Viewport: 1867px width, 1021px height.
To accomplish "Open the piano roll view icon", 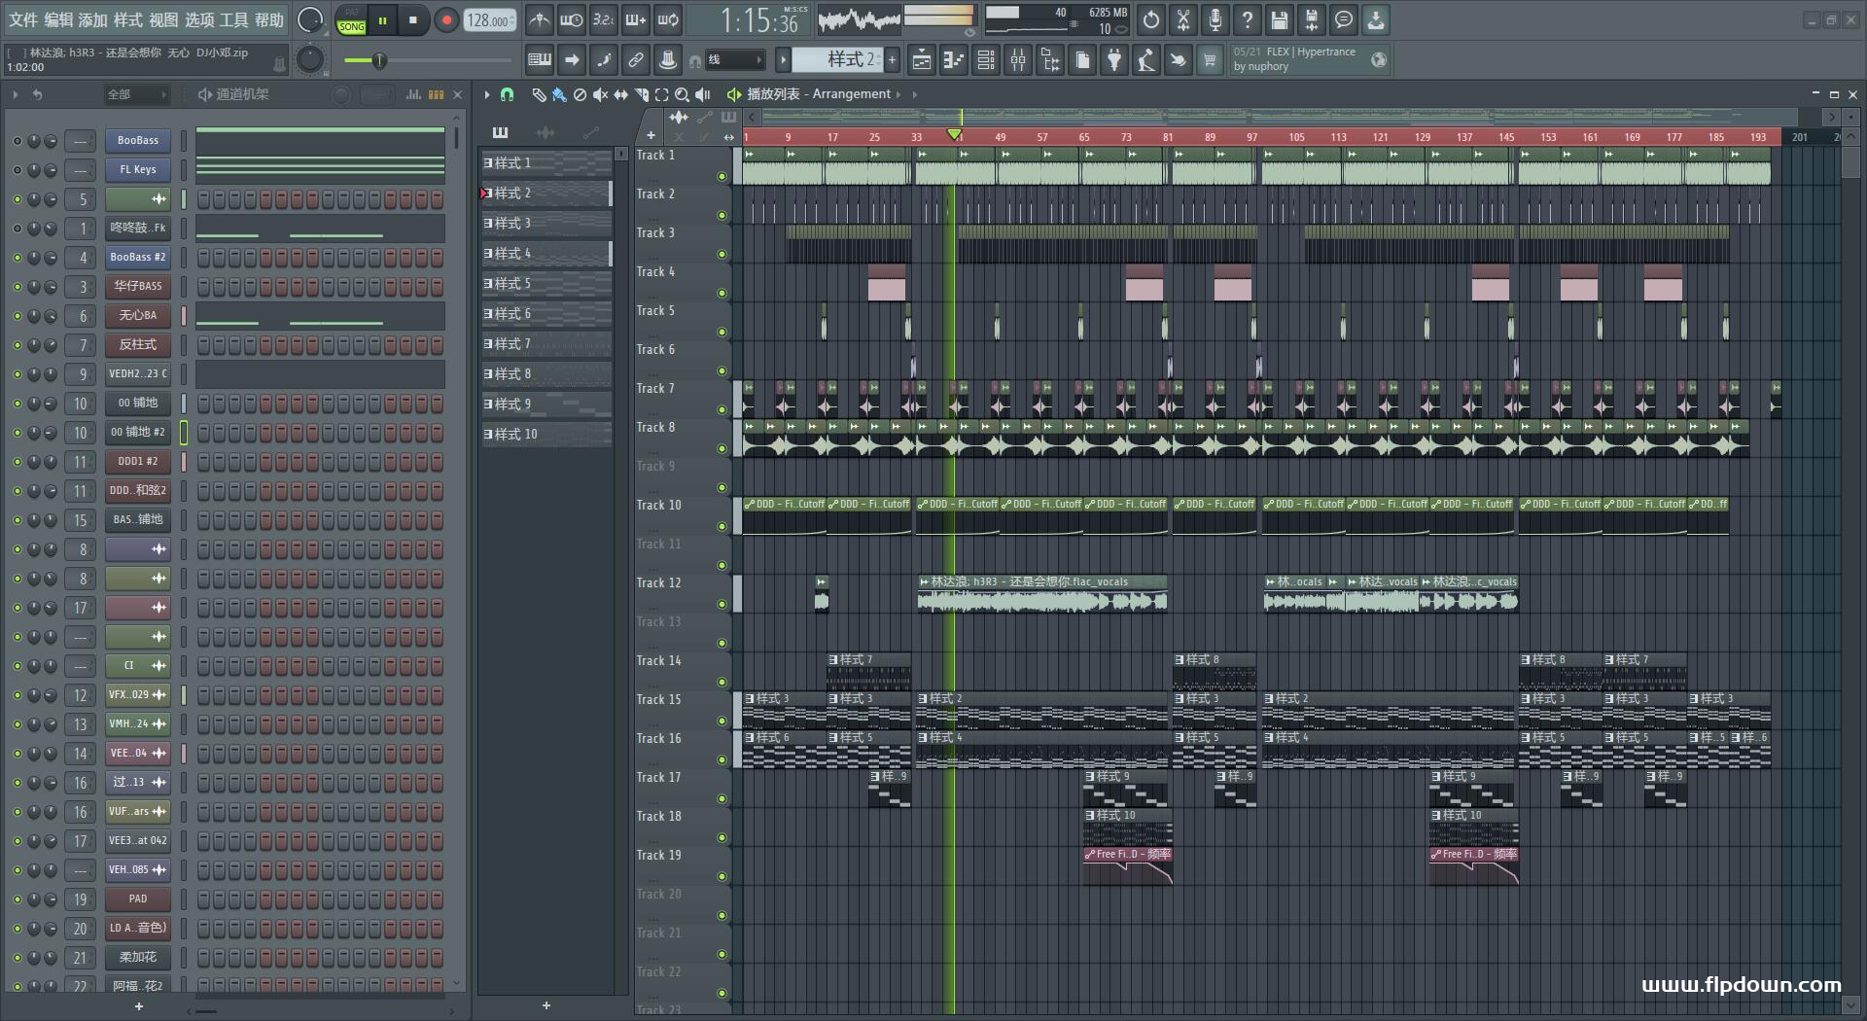I will (x=954, y=60).
